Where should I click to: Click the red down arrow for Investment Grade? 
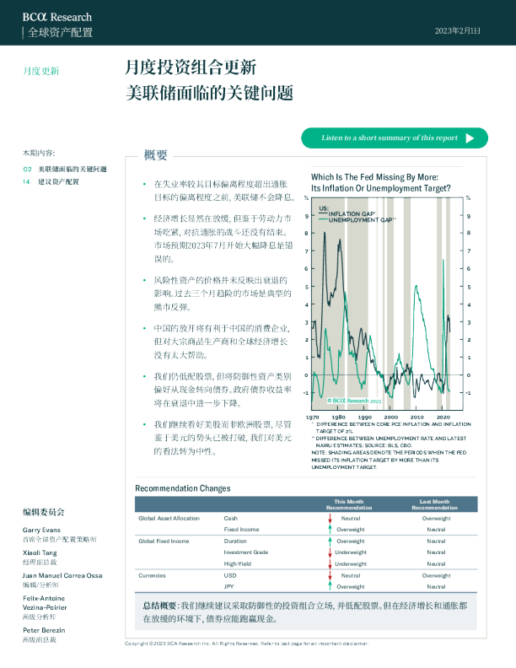coord(331,552)
